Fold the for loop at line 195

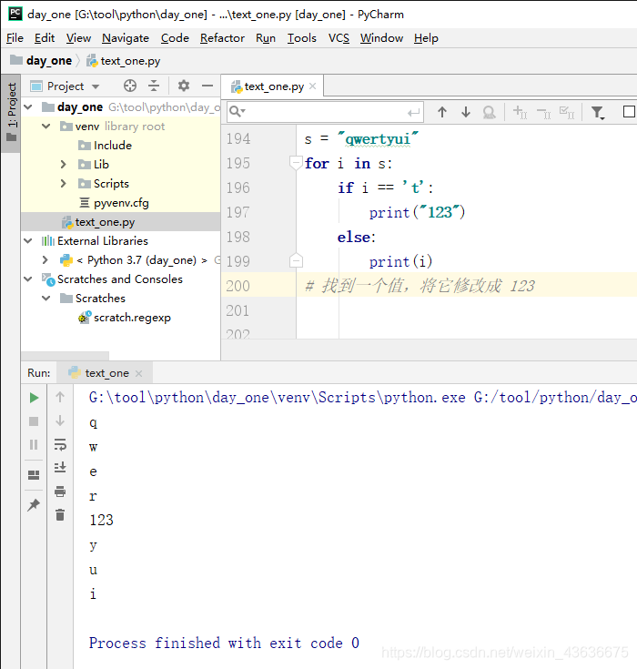tap(296, 163)
